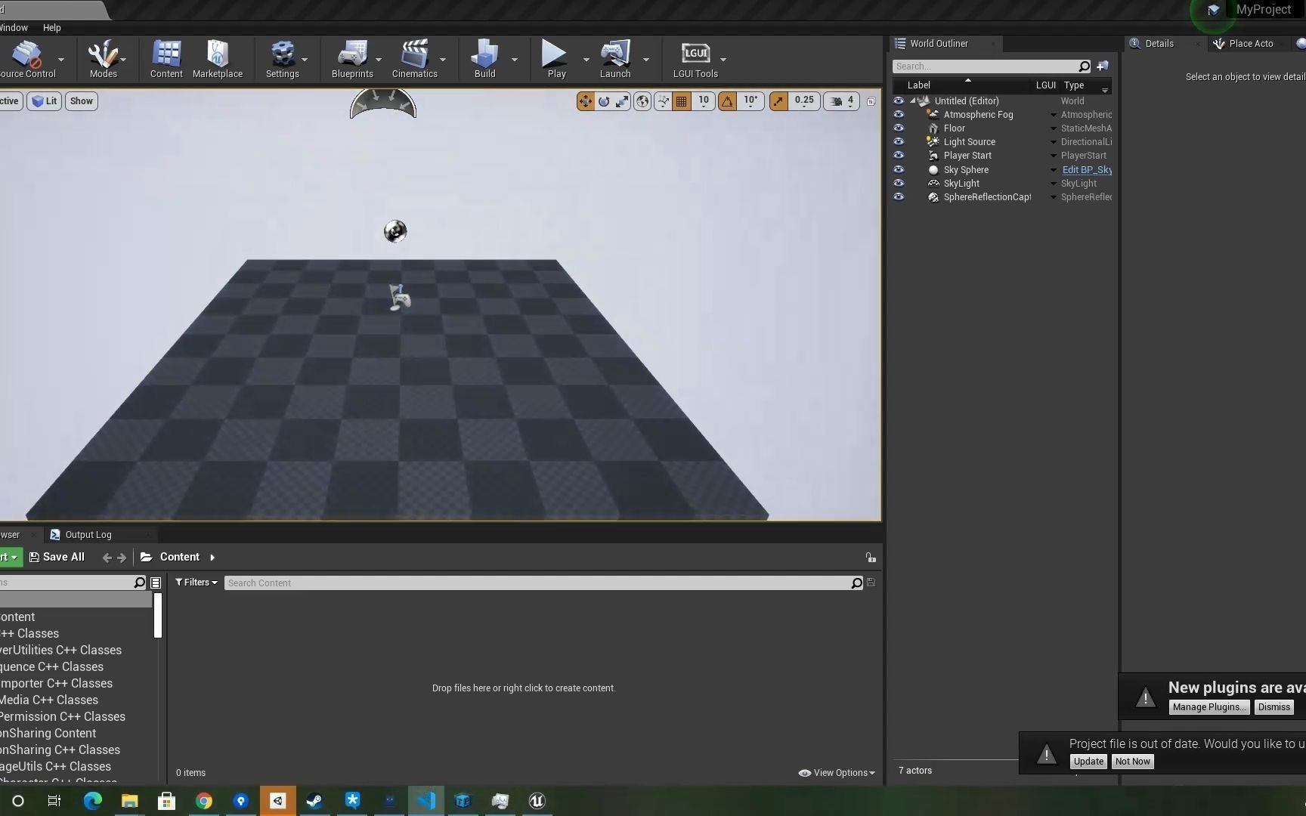Screen dimensions: 1306x816
Task: Select the rotate gizmo tool
Action: point(604,101)
